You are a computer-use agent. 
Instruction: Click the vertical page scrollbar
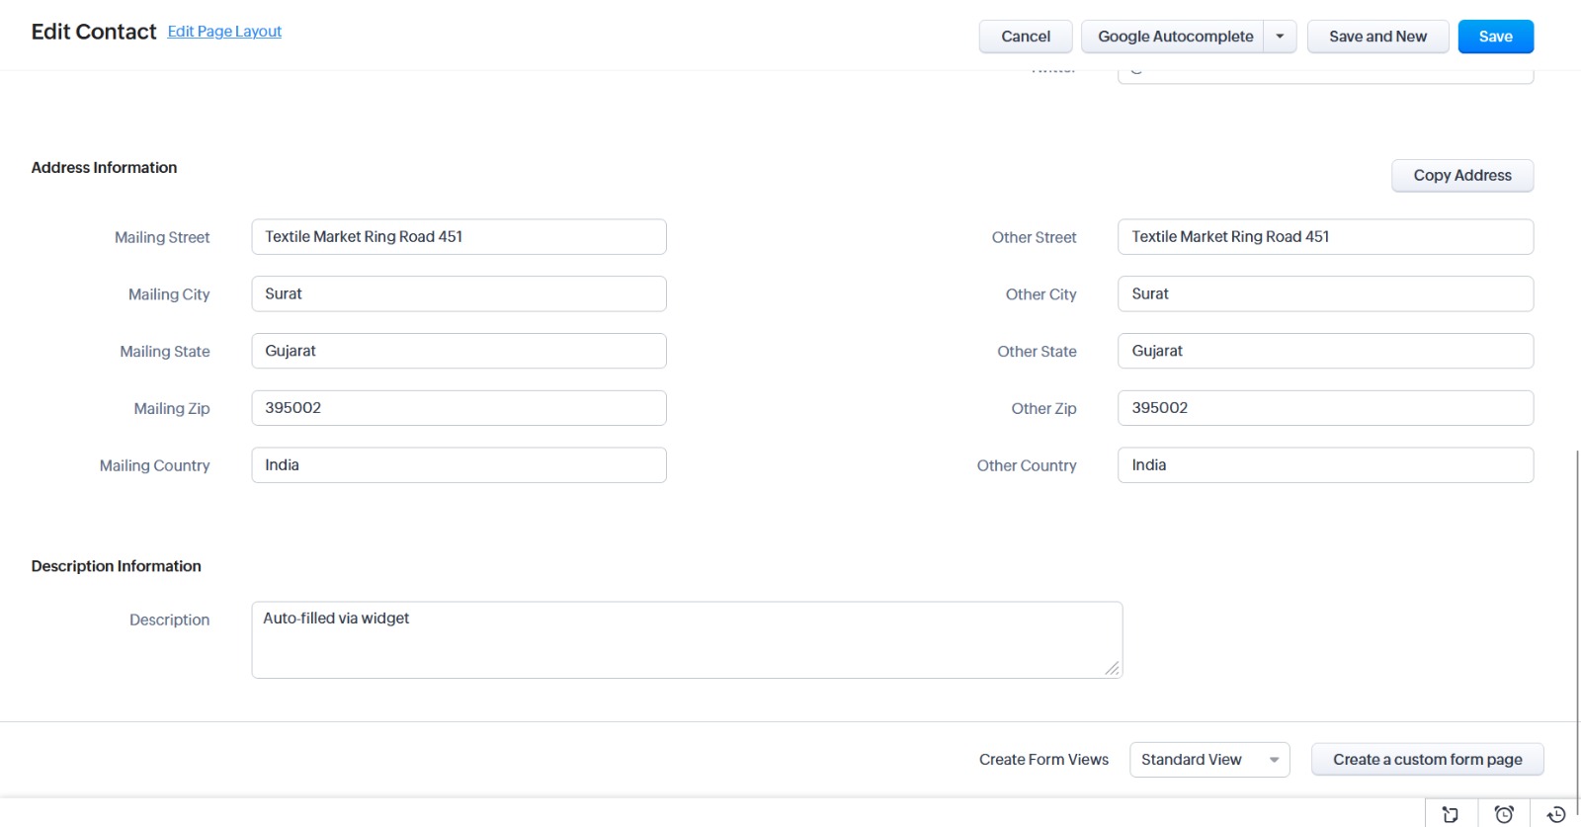click(1577, 593)
